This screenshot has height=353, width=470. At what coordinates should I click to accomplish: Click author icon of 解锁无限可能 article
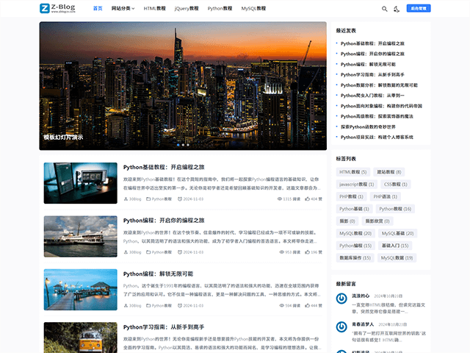126,306
